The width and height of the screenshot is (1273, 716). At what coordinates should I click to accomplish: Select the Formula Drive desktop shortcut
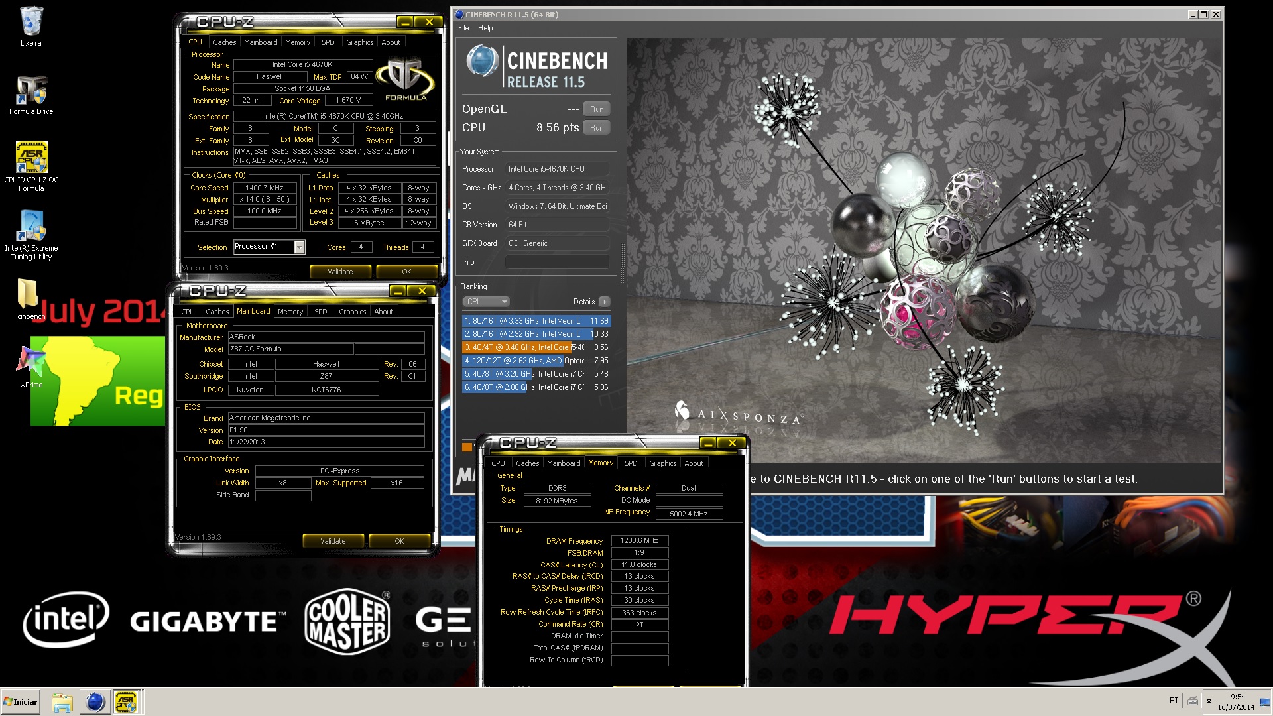(31, 95)
